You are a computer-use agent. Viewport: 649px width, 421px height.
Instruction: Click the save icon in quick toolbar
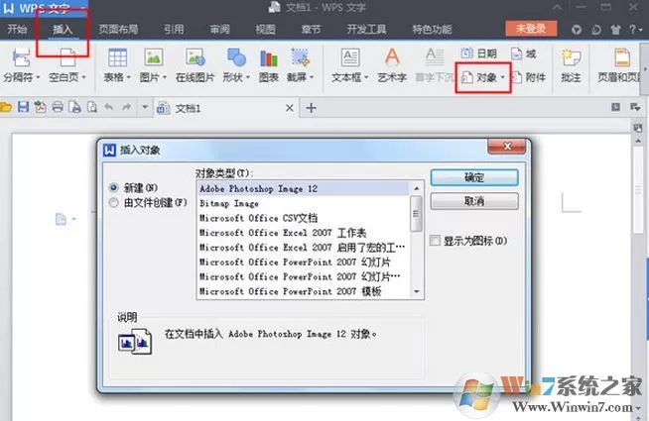click(23, 107)
